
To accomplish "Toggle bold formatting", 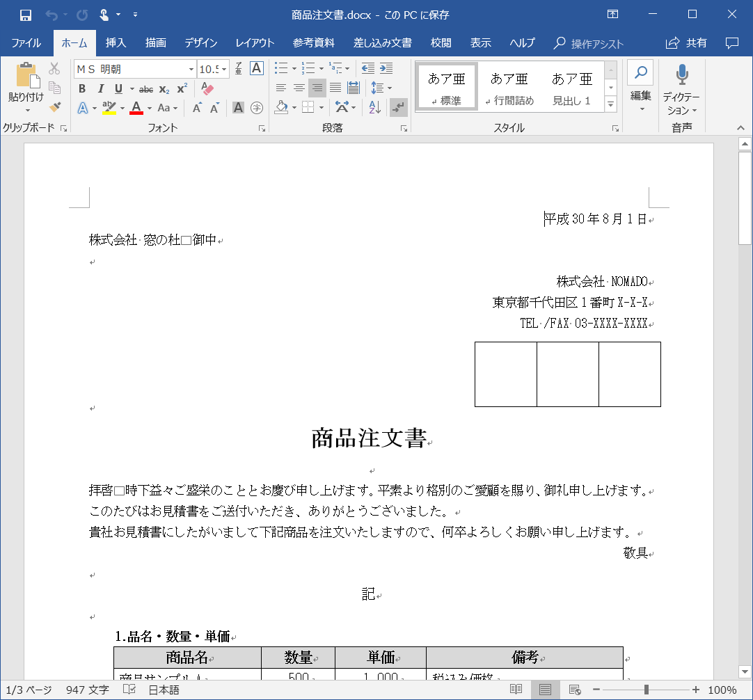I will pyautogui.click(x=82, y=88).
